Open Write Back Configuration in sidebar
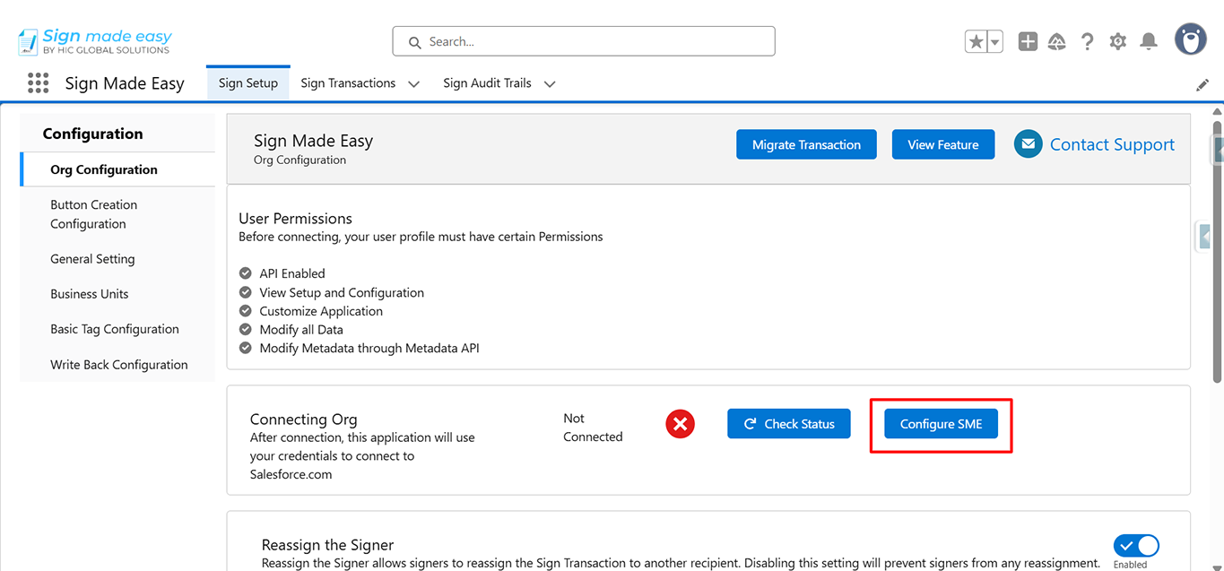The height and width of the screenshot is (571, 1224). (x=117, y=365)
